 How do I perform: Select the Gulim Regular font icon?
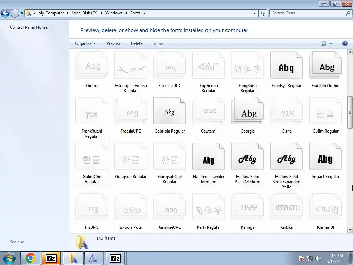325,110
